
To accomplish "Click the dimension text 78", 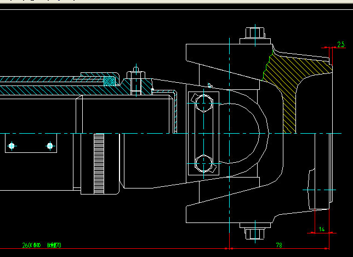I will tap(278, 244).
